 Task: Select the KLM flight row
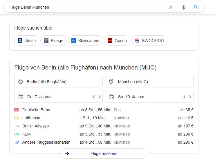104,134
